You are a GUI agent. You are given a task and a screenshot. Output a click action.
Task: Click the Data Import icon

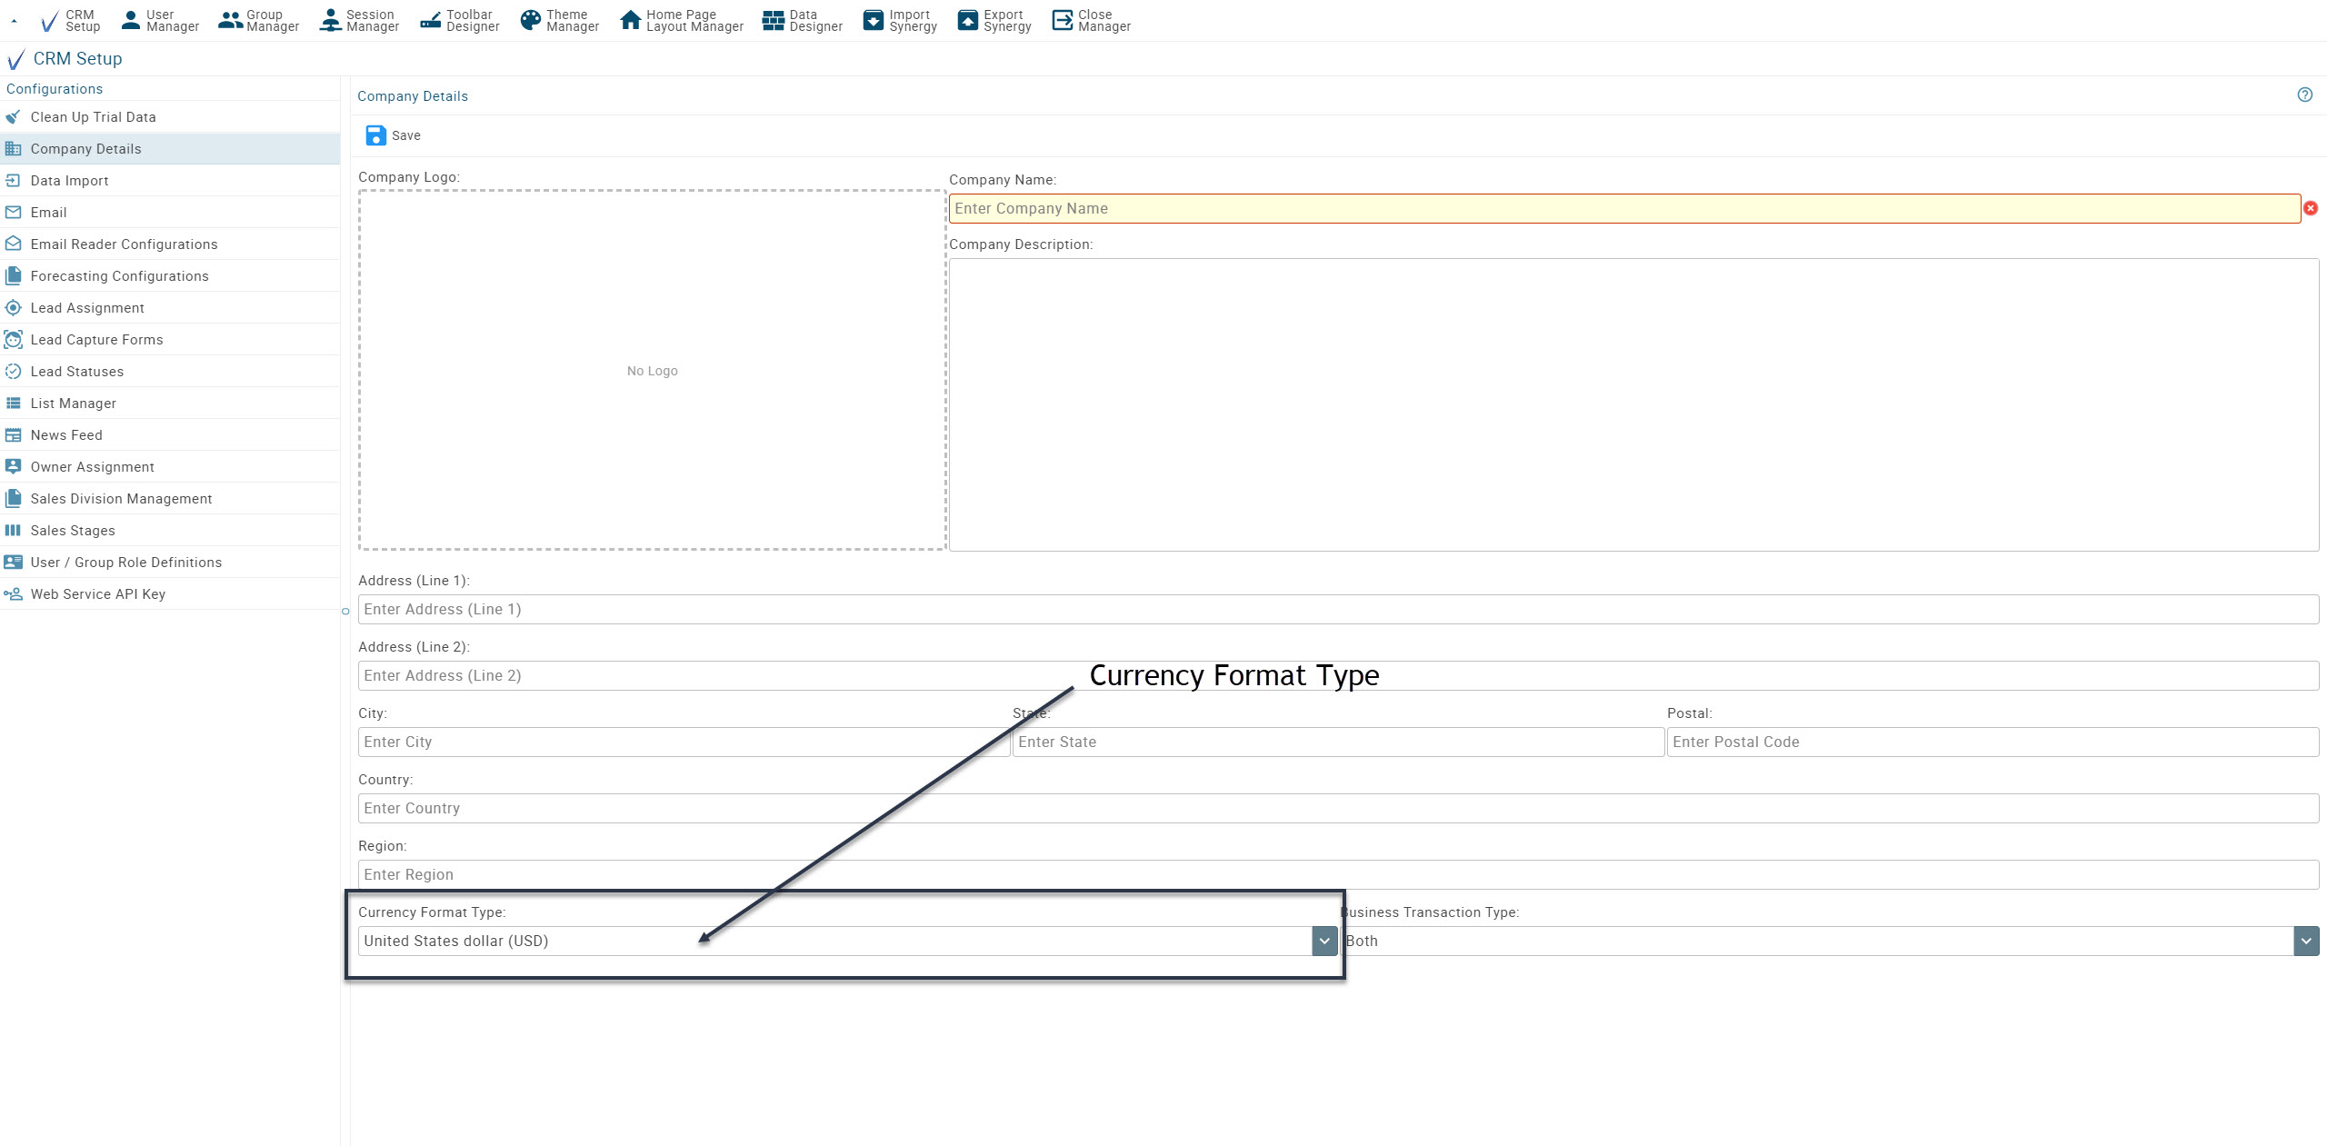(x=13, y=180)
